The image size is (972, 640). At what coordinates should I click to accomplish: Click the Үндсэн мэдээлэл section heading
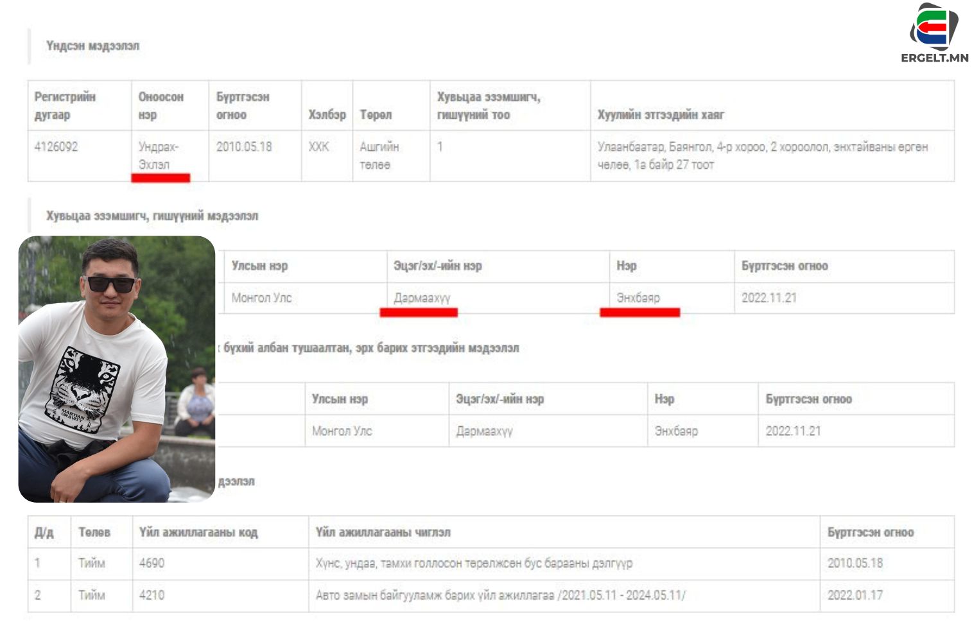pyautogui.click(x=92, y=46)
